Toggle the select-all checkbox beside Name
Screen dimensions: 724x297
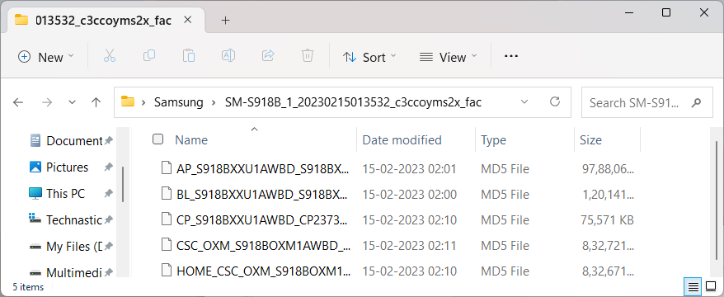coord(158,139)
